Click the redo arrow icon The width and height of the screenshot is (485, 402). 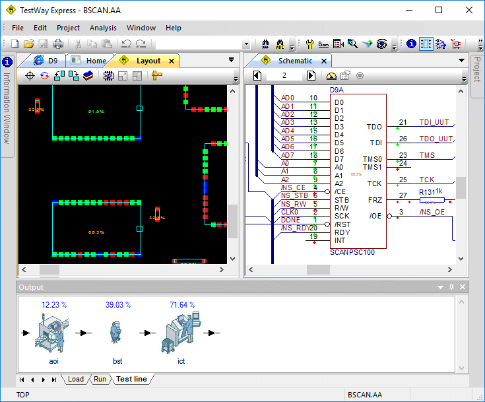(x=141, y=44)
